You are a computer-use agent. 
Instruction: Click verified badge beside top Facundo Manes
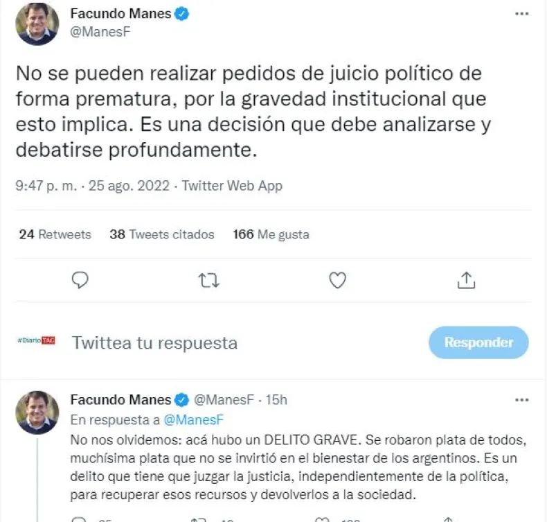point(181,14)
